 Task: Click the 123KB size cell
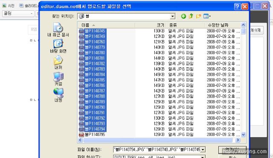point(159,124)
